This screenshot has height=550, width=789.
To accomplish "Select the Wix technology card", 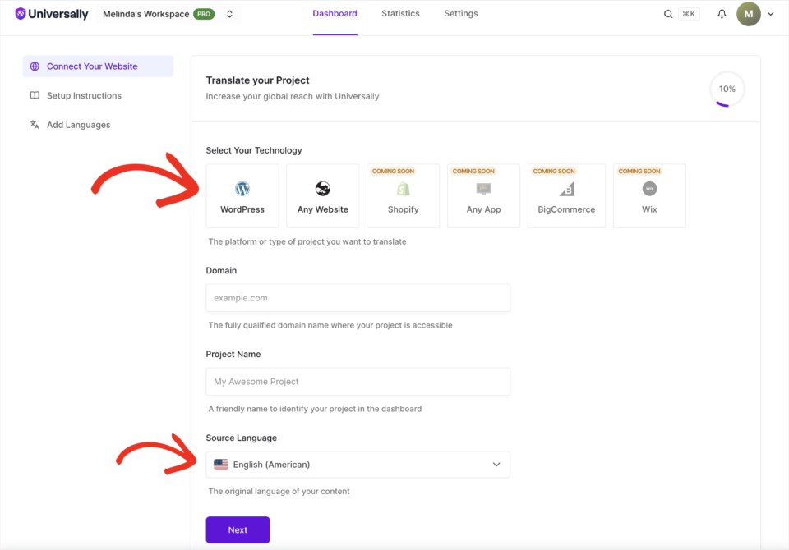I will click(649, 195).
